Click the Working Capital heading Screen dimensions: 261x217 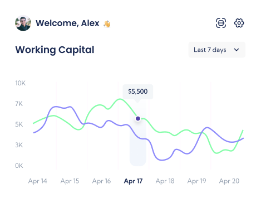click(x=55, y=50)
